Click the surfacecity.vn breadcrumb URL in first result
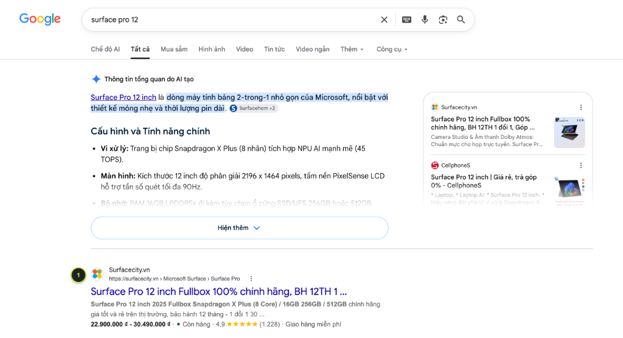This screenshot has height=338, width=623. click(174, 279)
